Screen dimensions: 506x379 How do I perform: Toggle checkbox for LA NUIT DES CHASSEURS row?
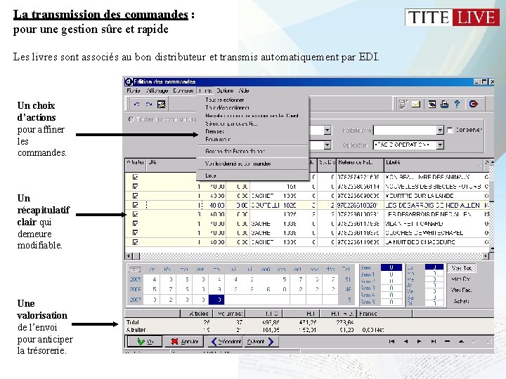136,242
